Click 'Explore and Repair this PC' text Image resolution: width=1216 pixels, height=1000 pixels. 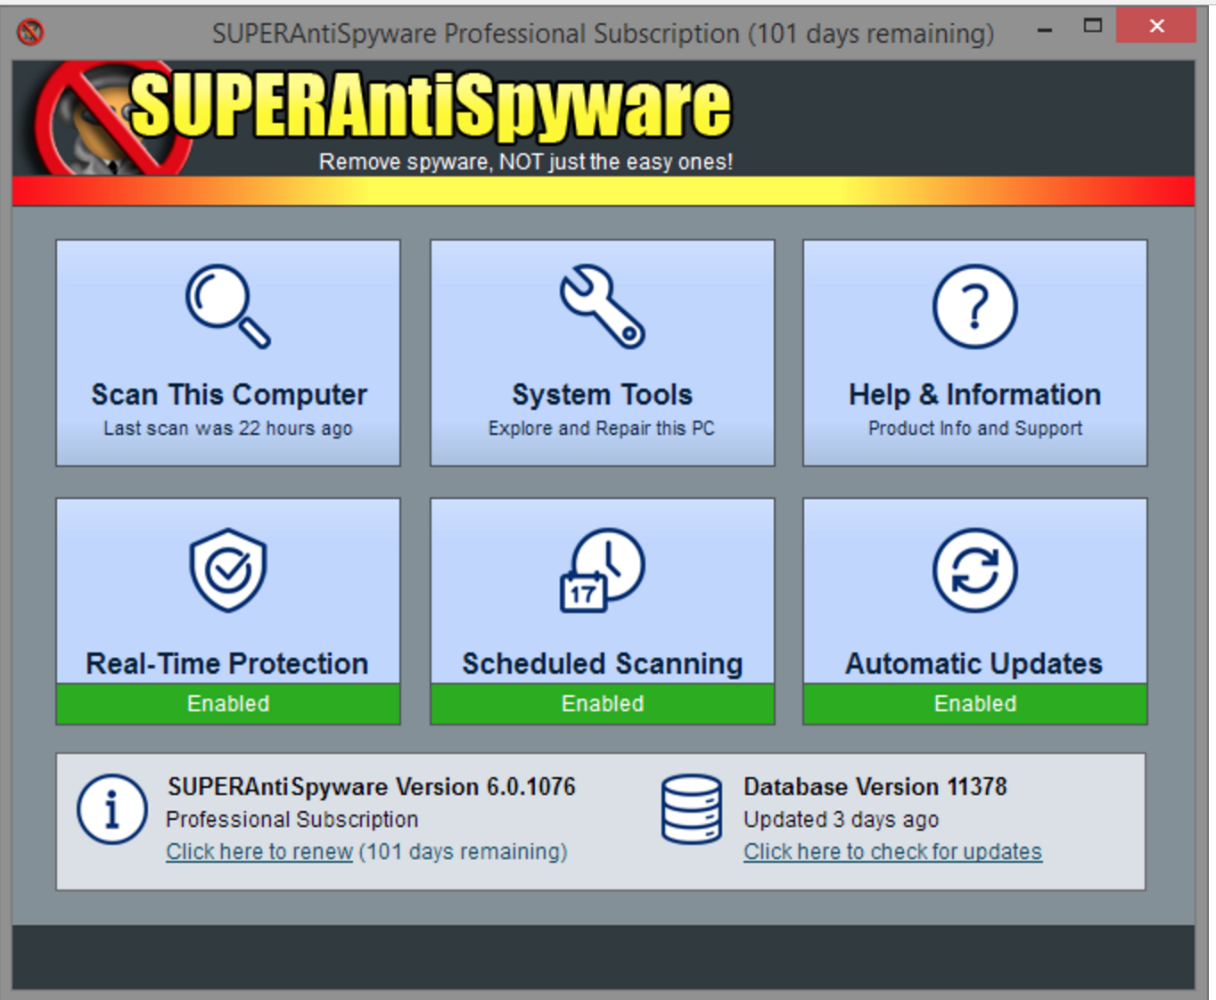pyautogui.click(x=602, y=429)
